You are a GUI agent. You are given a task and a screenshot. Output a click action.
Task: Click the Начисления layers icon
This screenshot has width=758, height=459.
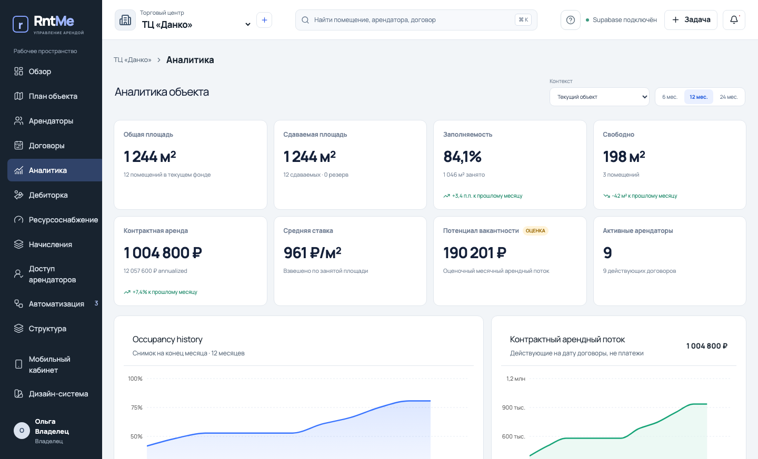click(x=18, y=244)
